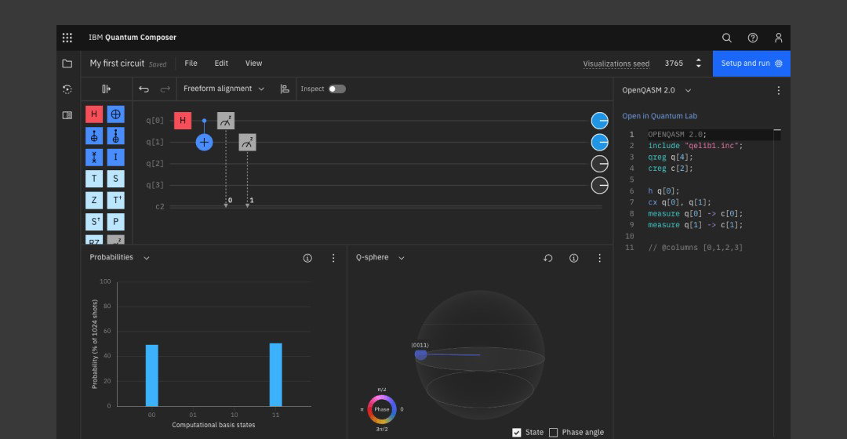Select the Z gate in the palette

94,201
